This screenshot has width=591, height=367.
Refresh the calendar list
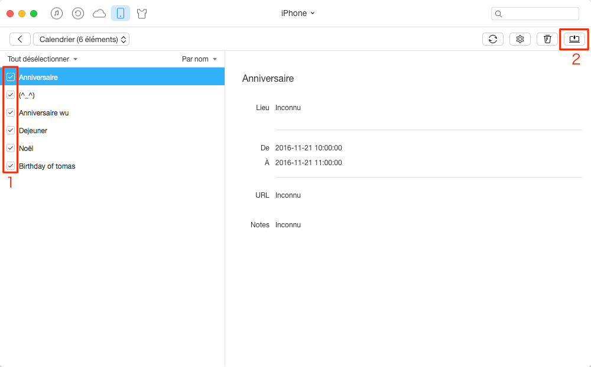[x=493, y=39]
